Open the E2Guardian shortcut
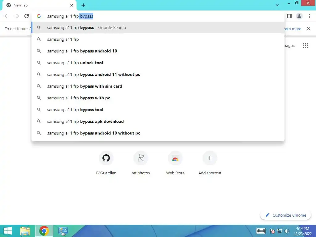The image size is (316, 237). (106, 163)
